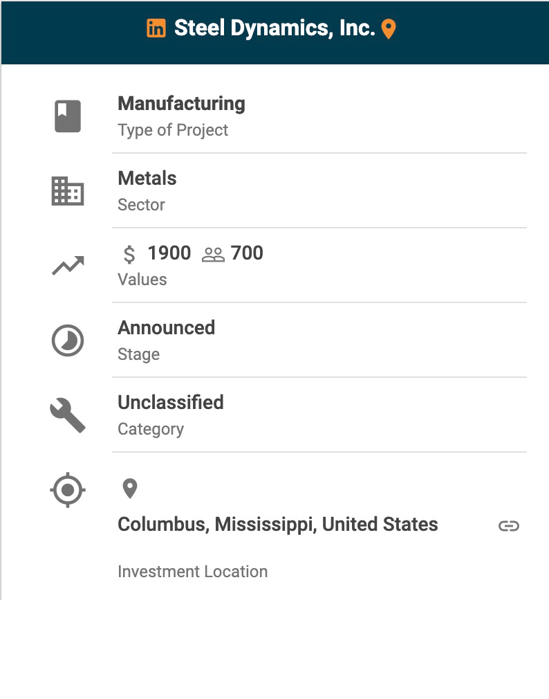
Task: Click the orange map pin in header
Action: [389, 29]
